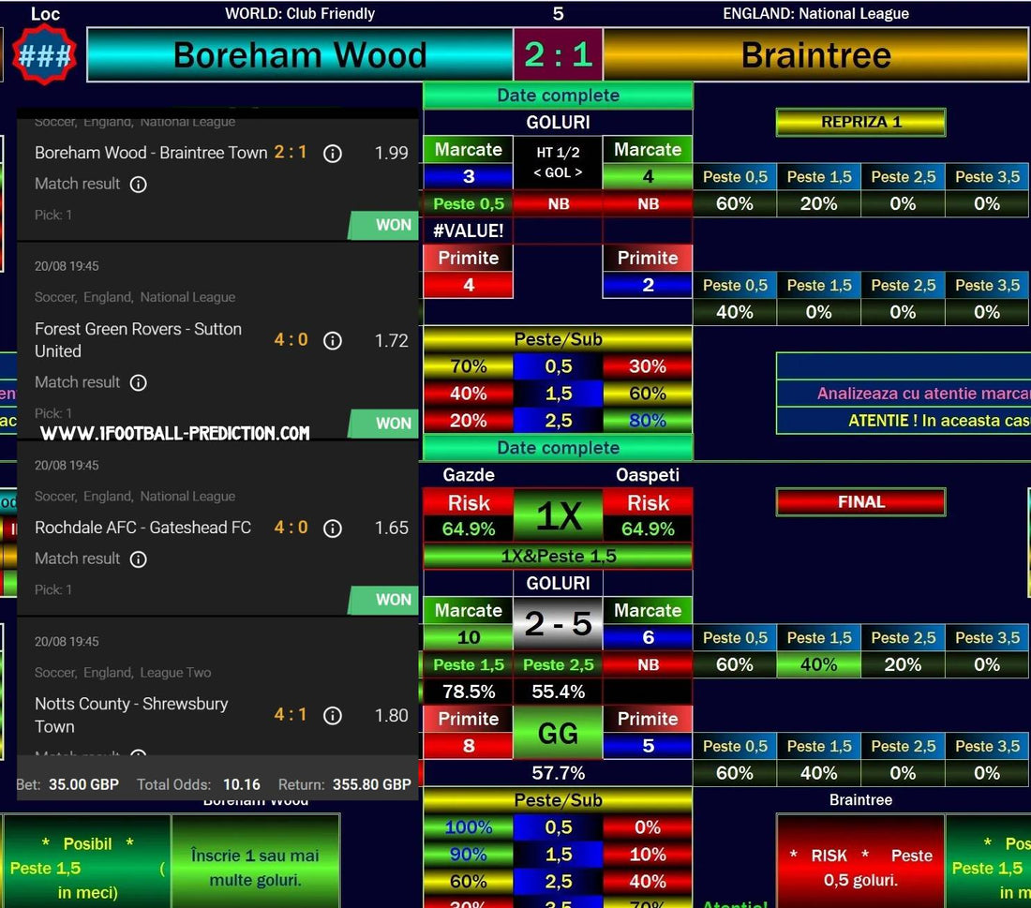Click the 78.5% percentage bar under Peste 1,5
Viewport: 1031px width, 908px height.
tap(468, 692)
